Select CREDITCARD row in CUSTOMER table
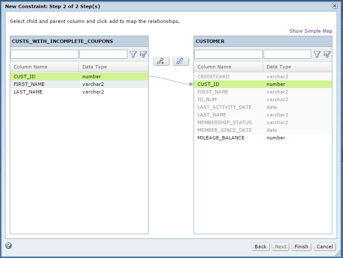Viewport: 343px width, 258px height. (263, 77)
